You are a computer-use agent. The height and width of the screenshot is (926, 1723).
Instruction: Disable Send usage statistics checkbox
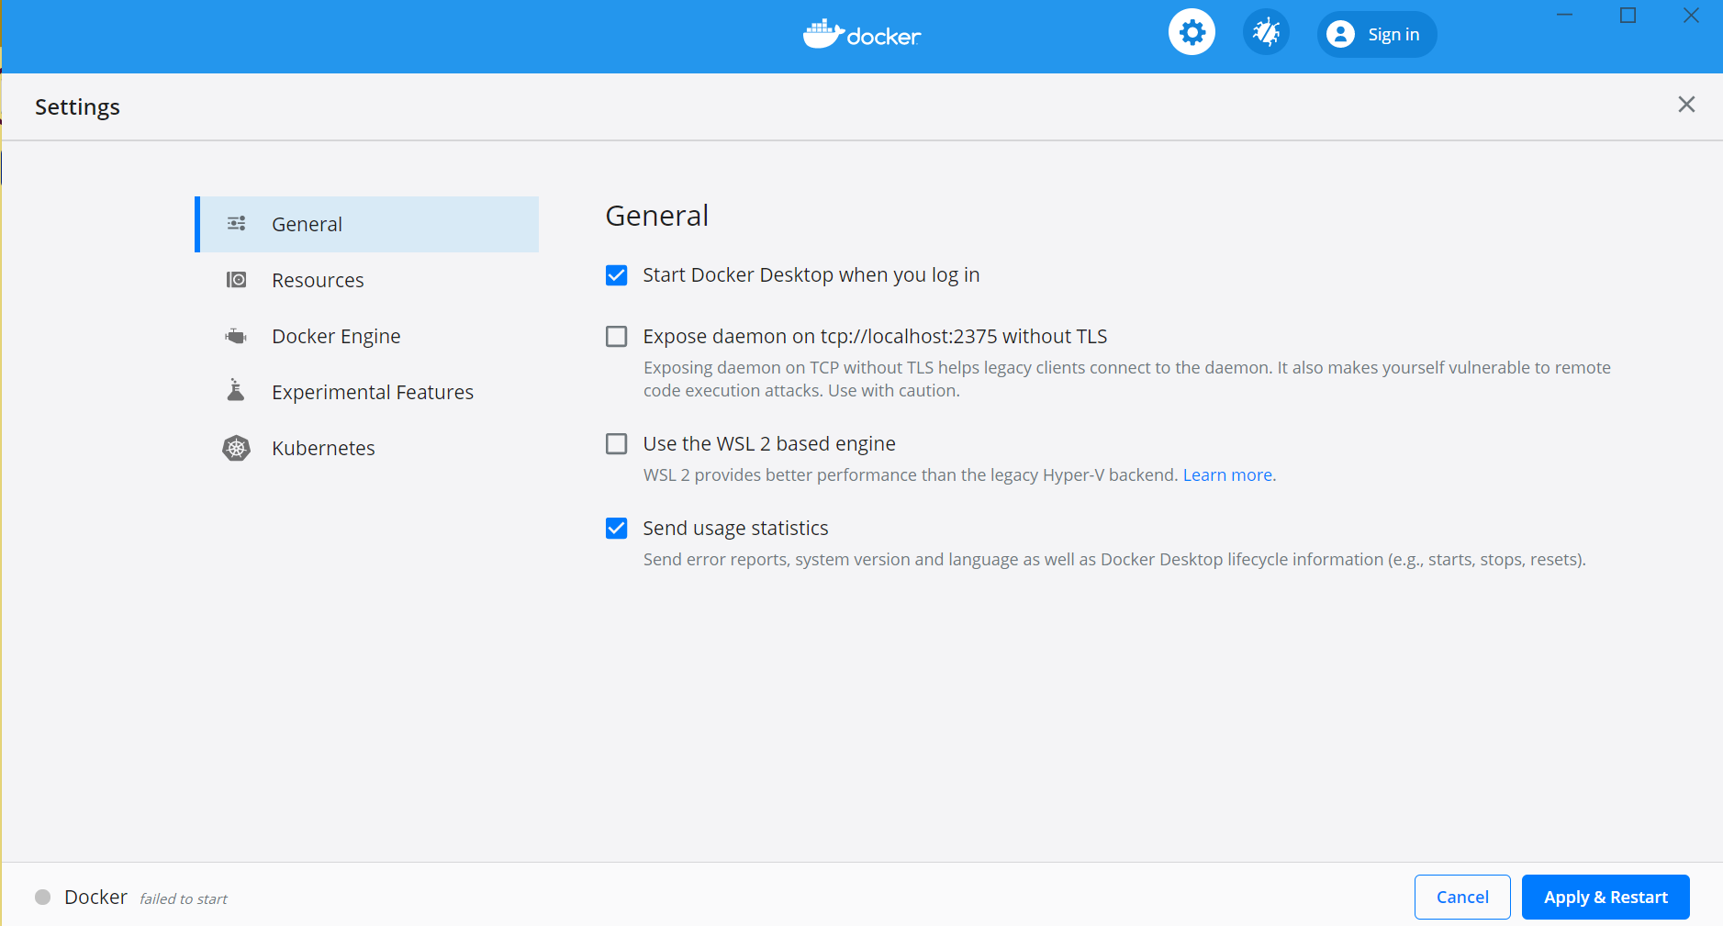[x=617, y=529]
